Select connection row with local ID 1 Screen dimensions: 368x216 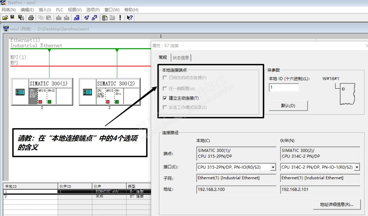point(77,191)
